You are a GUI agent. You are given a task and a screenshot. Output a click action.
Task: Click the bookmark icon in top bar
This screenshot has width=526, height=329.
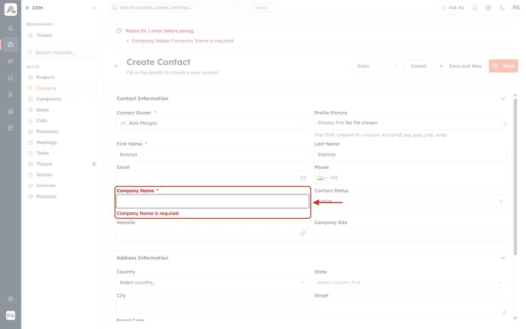click(475, 8)
